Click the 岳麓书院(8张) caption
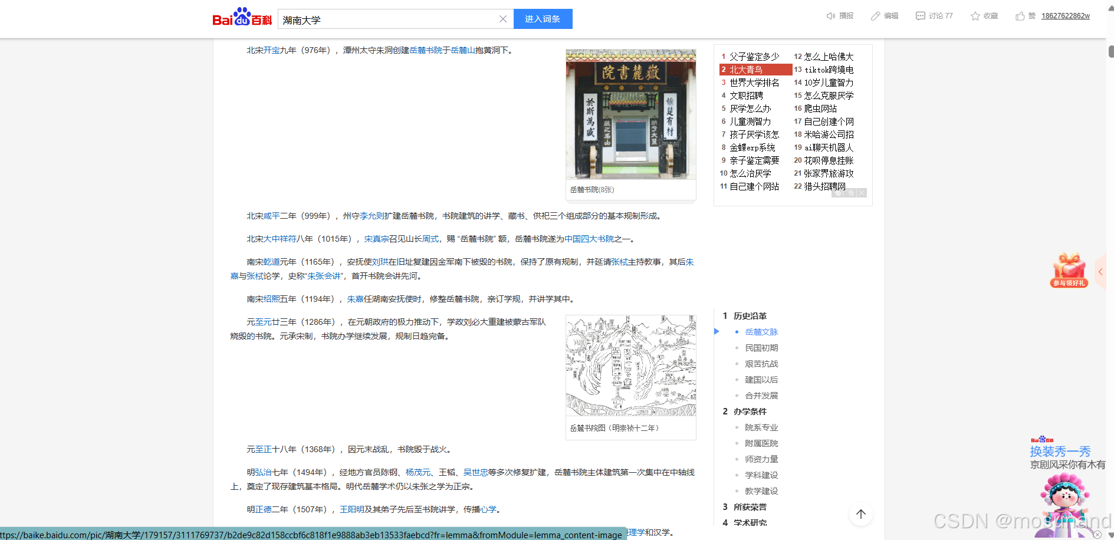Screen dimensions: 1114x540 tap(592, 190)
